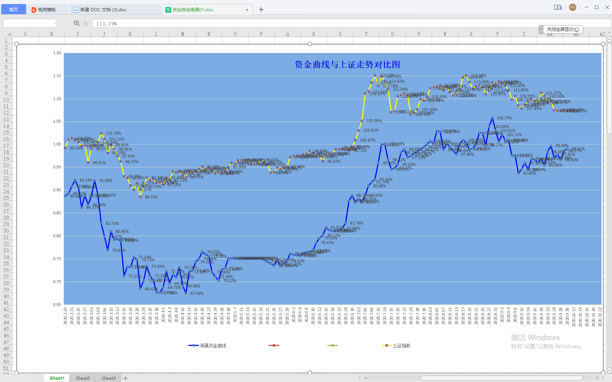Screen dimensions: 612x382
Task: Switch to the 稻壳模板 tab
Action: [47, 9]
